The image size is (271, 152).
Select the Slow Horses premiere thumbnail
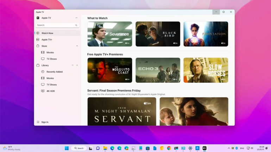pyautogui.click(x=206, y=70)
